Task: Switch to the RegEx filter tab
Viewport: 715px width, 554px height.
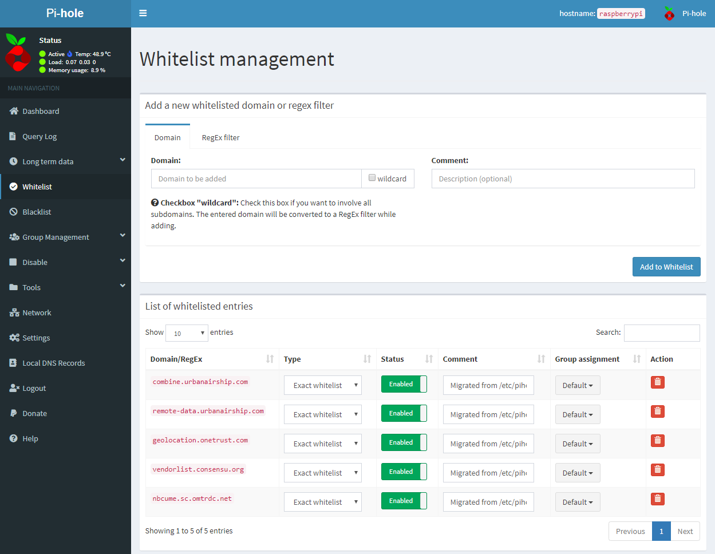Action: coord(220,137)
